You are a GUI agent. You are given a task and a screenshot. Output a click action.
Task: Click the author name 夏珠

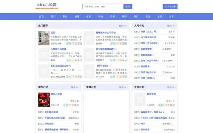tap(53, 60)
